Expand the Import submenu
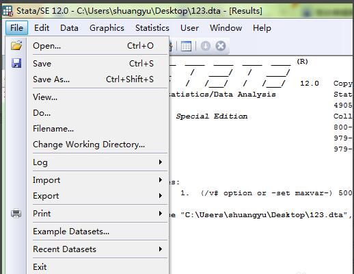The width and height of the screenshot is (354, 274). pyautogui.click(x=98, y=180)
